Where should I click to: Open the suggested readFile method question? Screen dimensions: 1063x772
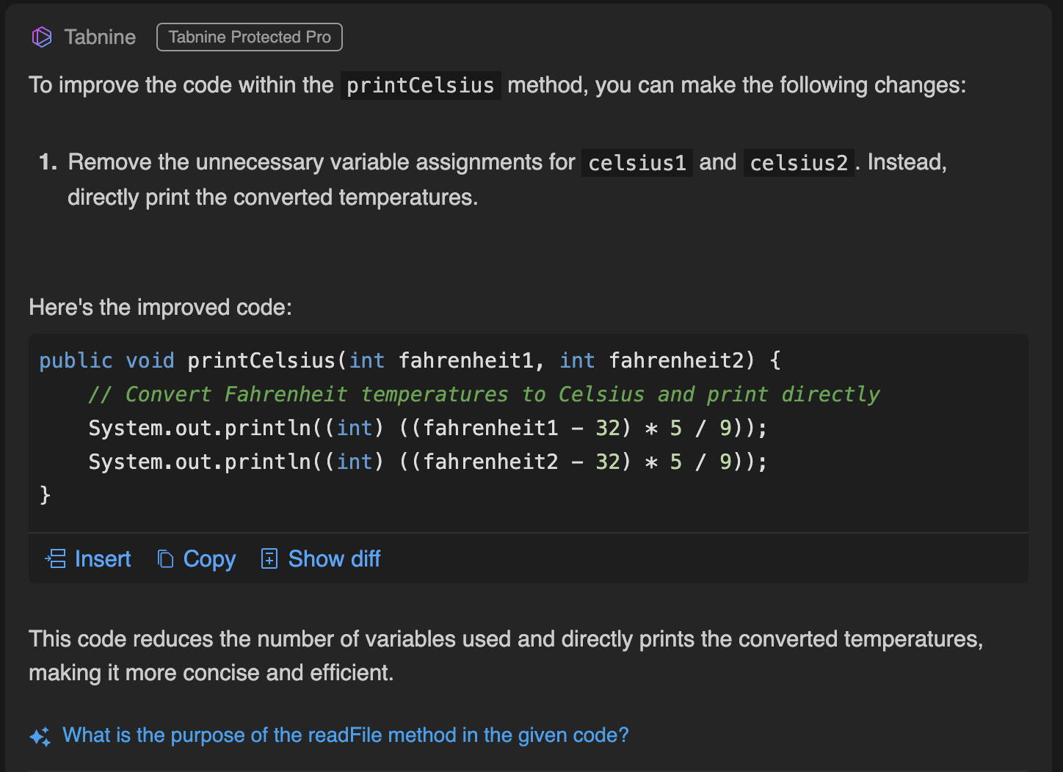(345, 735)
